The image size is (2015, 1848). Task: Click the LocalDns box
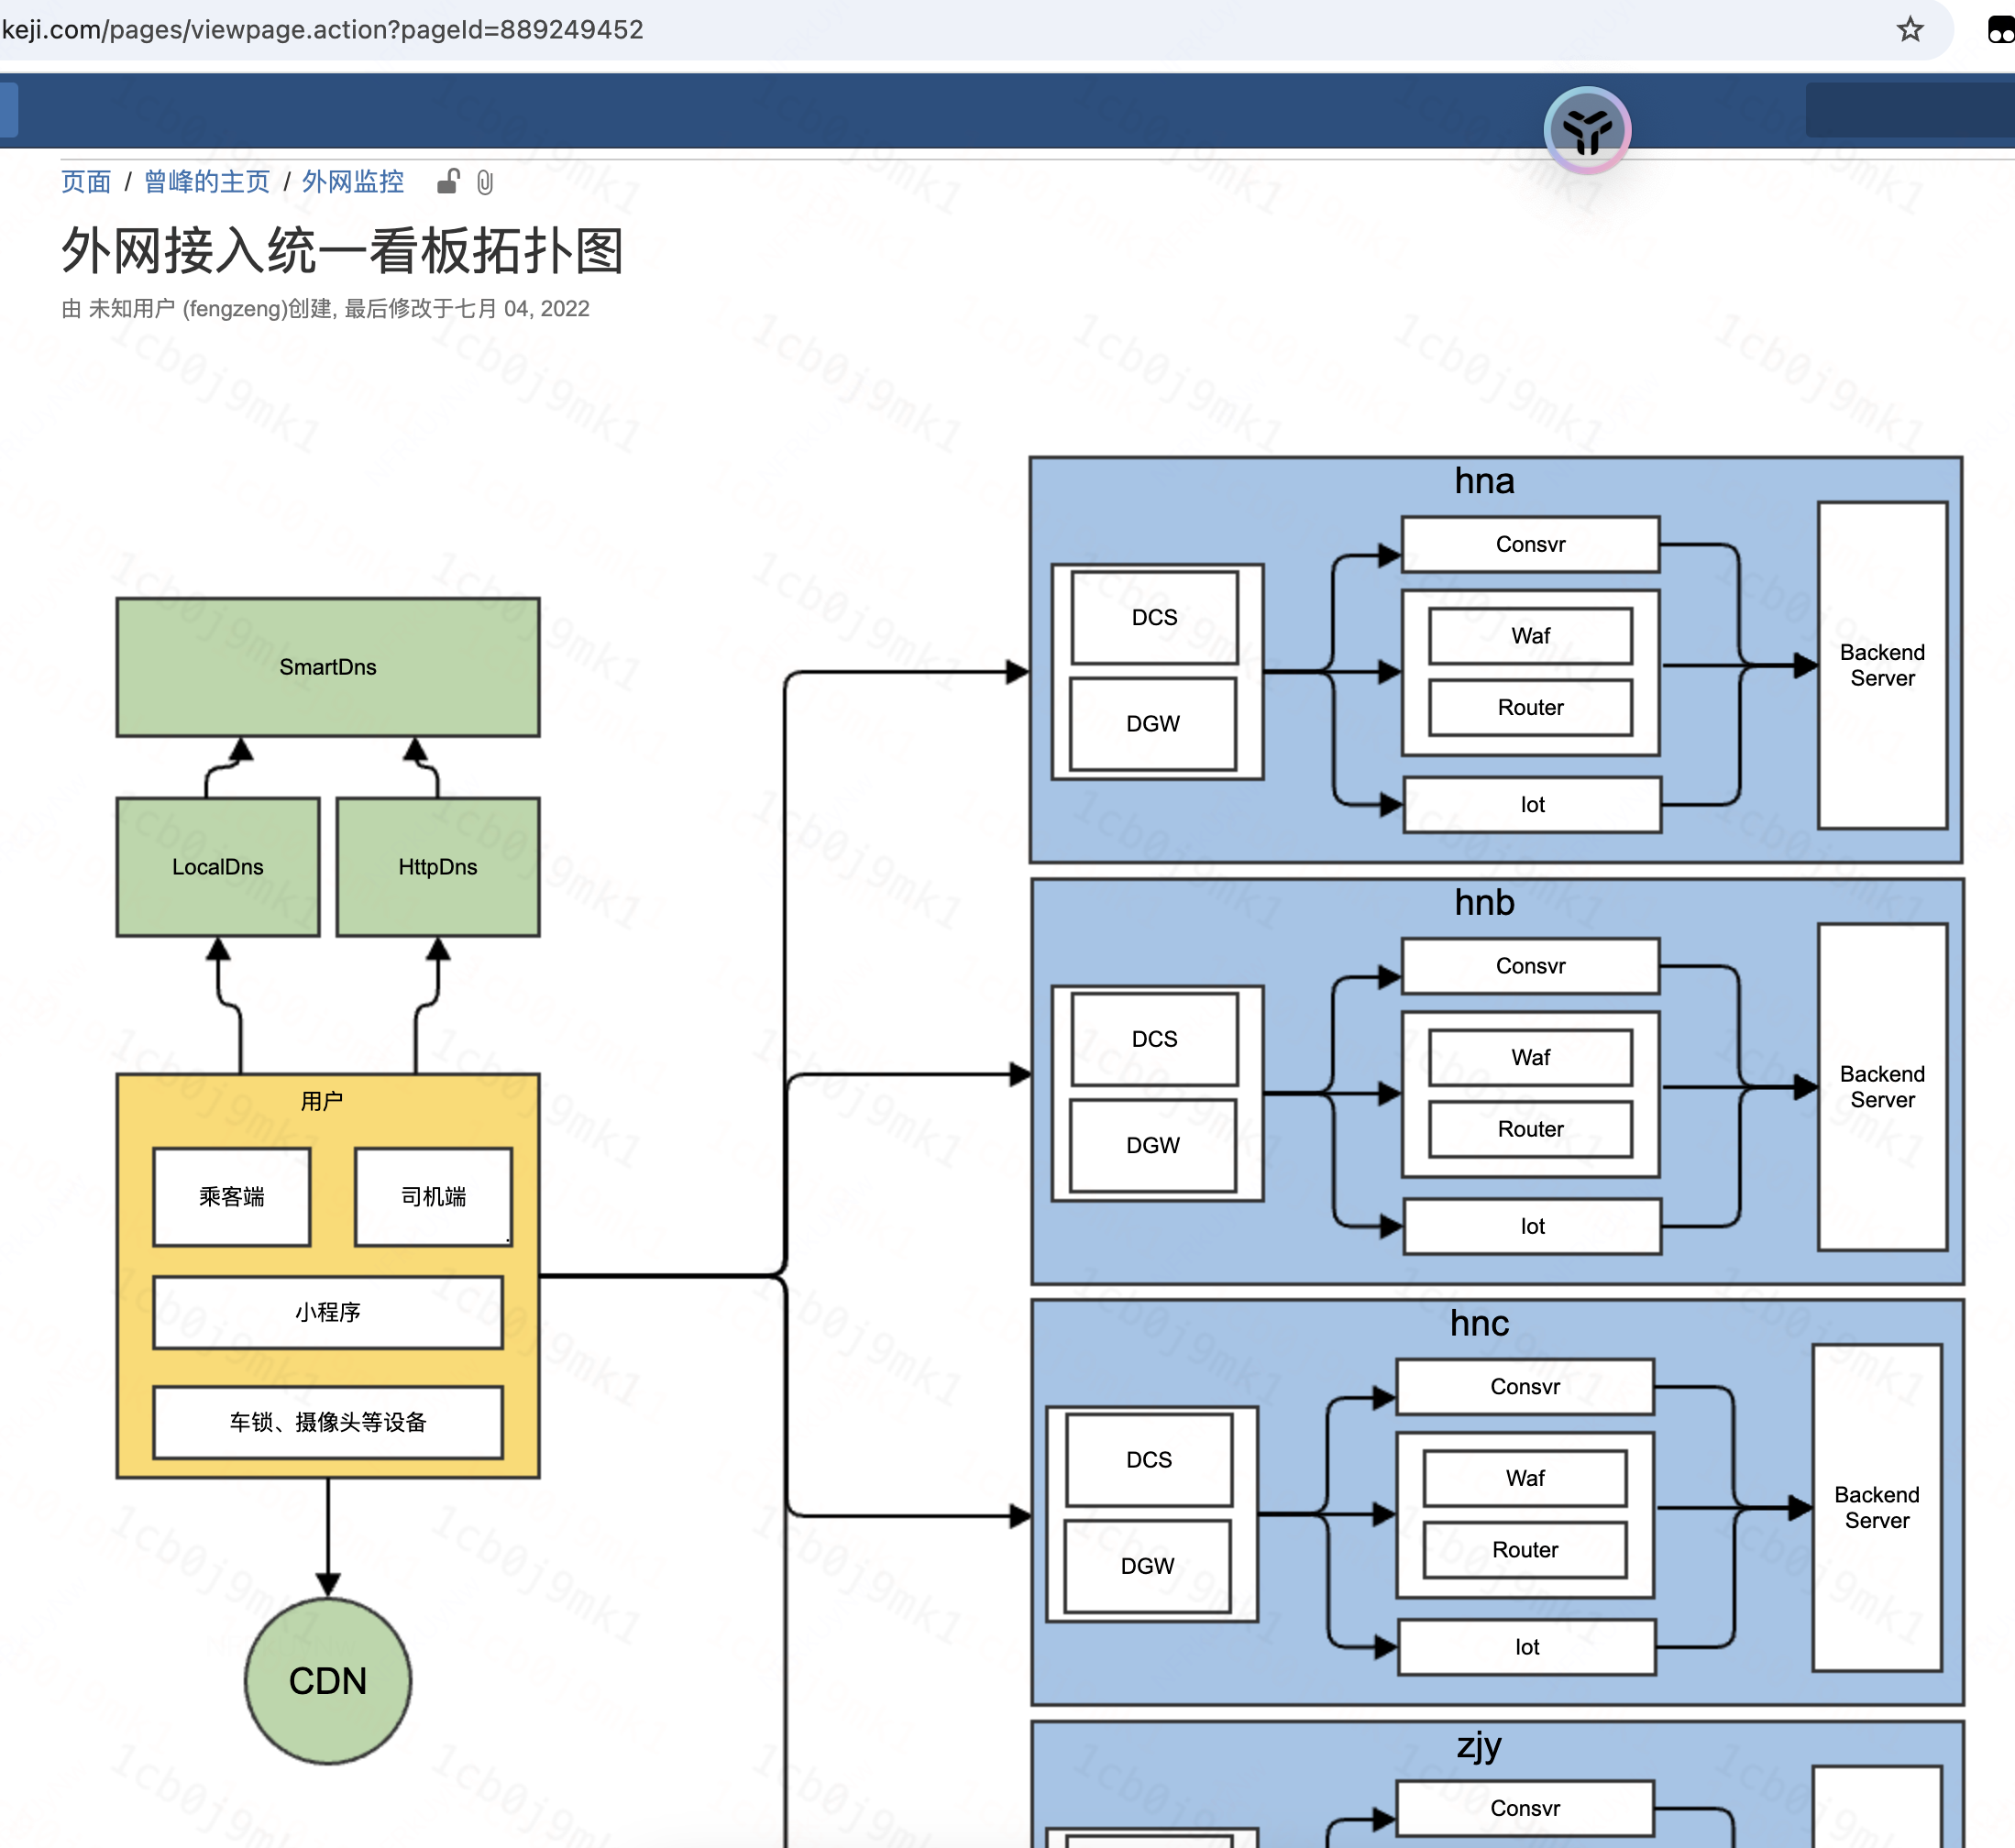[218, 867]
